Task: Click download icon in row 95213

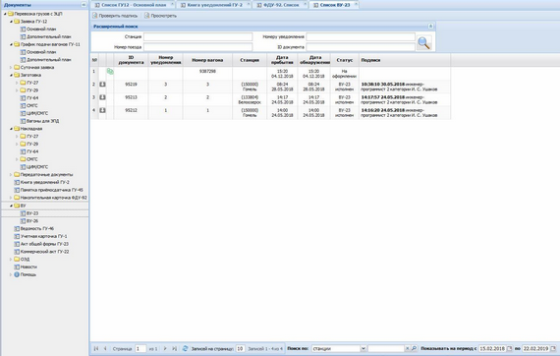Action: [x=102, y=97]
